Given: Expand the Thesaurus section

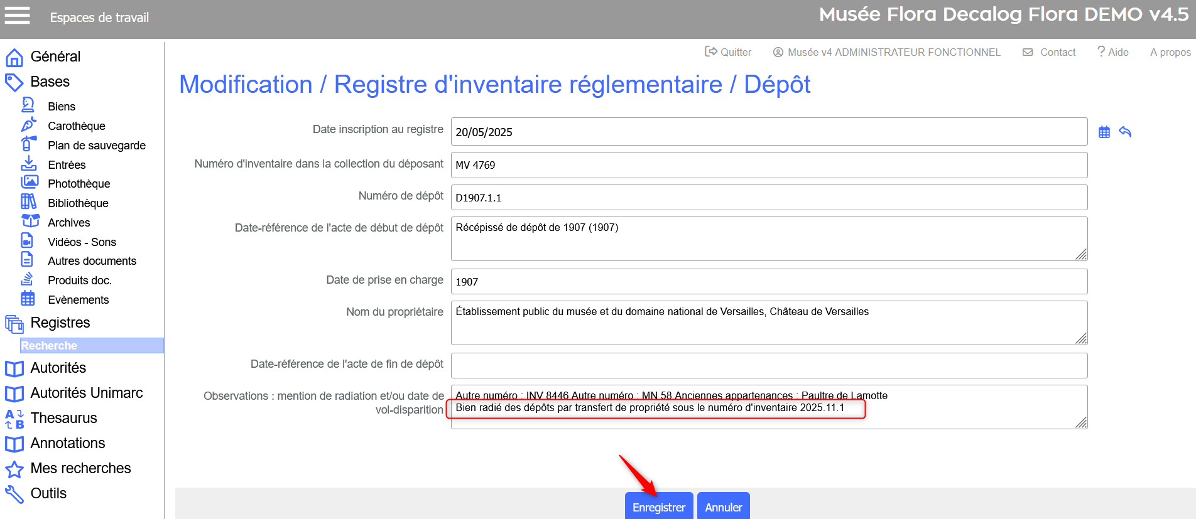Looking at the screenshot, I should click(x=63, y=418).
